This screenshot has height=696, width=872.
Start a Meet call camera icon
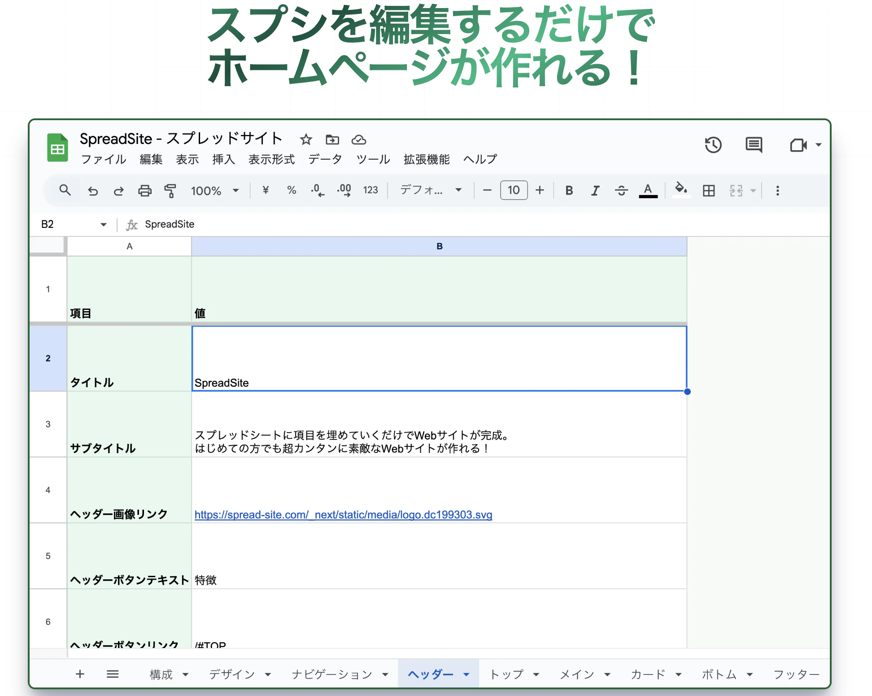[x=798, y=145]
